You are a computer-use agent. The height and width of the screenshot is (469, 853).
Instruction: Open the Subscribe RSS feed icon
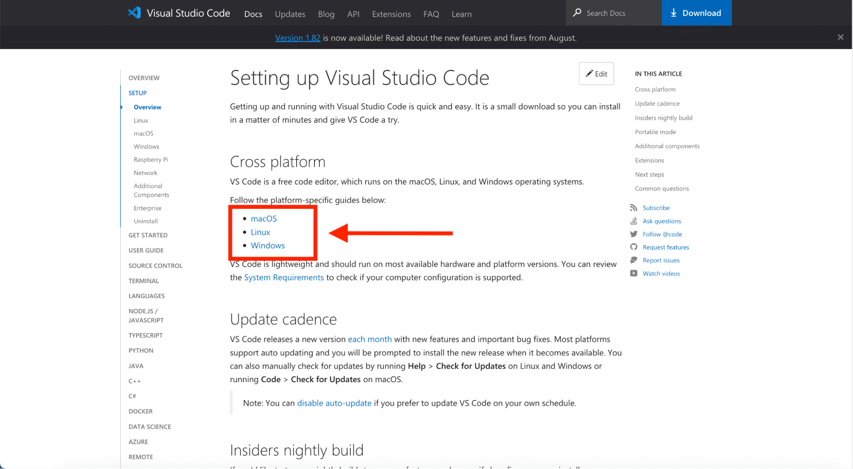pyautogui.click(x=635, y=207)
